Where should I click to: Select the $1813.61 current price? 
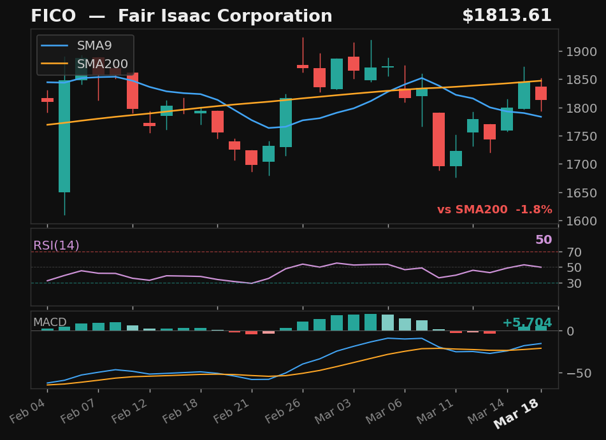click(507, 16)
